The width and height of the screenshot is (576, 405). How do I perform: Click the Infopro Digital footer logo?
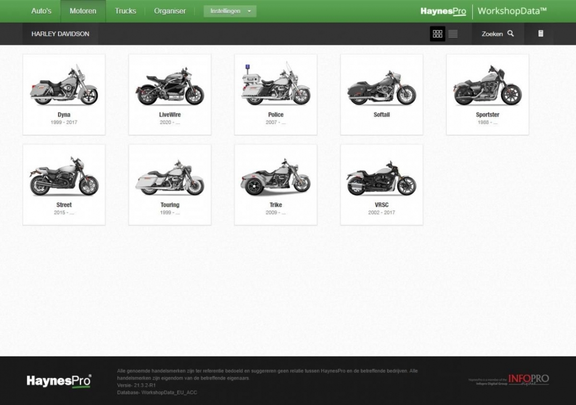click(509, 380)
